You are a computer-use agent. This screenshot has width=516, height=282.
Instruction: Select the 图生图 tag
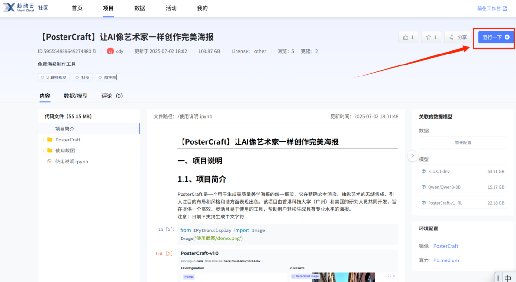pos(107,77)
